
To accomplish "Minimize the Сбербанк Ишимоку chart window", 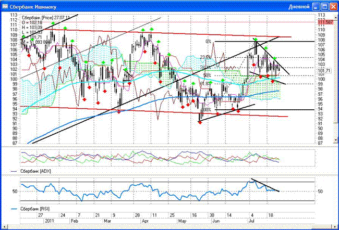I will pos(316,7).
